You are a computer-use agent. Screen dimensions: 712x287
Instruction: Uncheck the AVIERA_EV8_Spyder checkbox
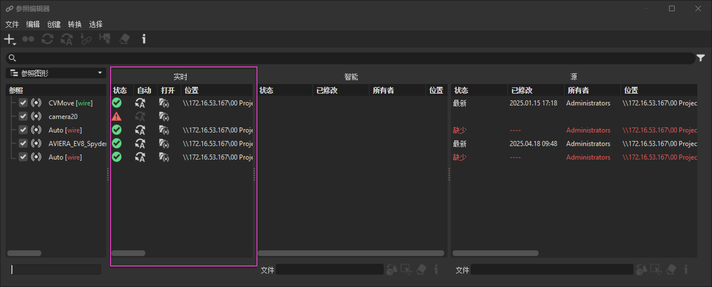click(x=23, y=143)
